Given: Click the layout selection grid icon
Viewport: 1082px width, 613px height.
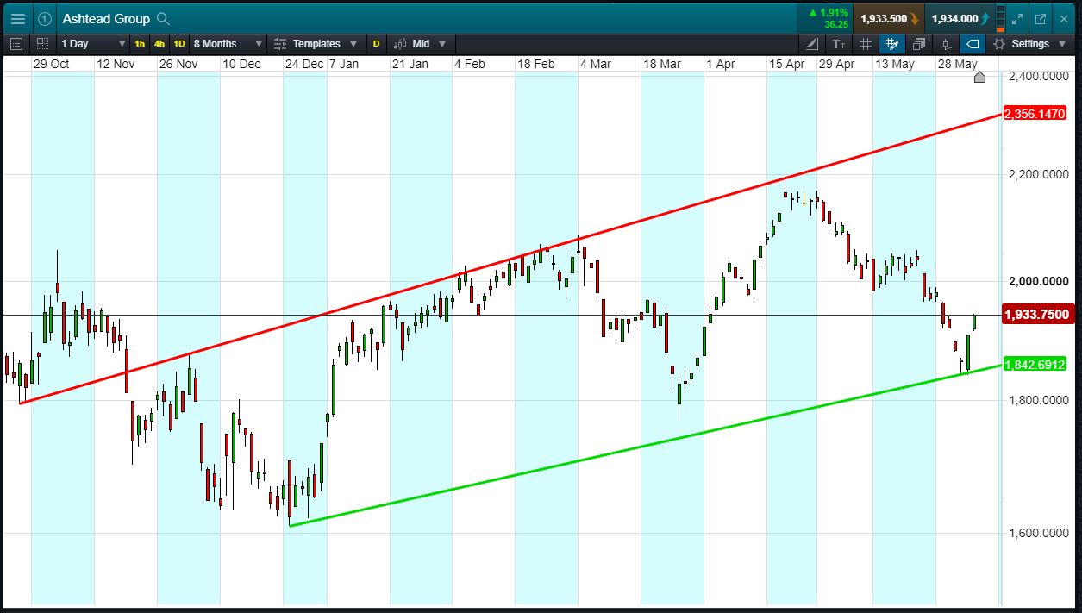Looking at the screenshot, I should (42, 43).
